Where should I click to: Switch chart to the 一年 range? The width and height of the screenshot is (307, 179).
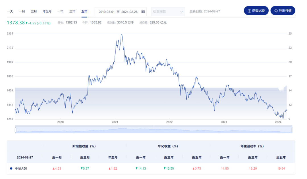(x=60, y=11)
